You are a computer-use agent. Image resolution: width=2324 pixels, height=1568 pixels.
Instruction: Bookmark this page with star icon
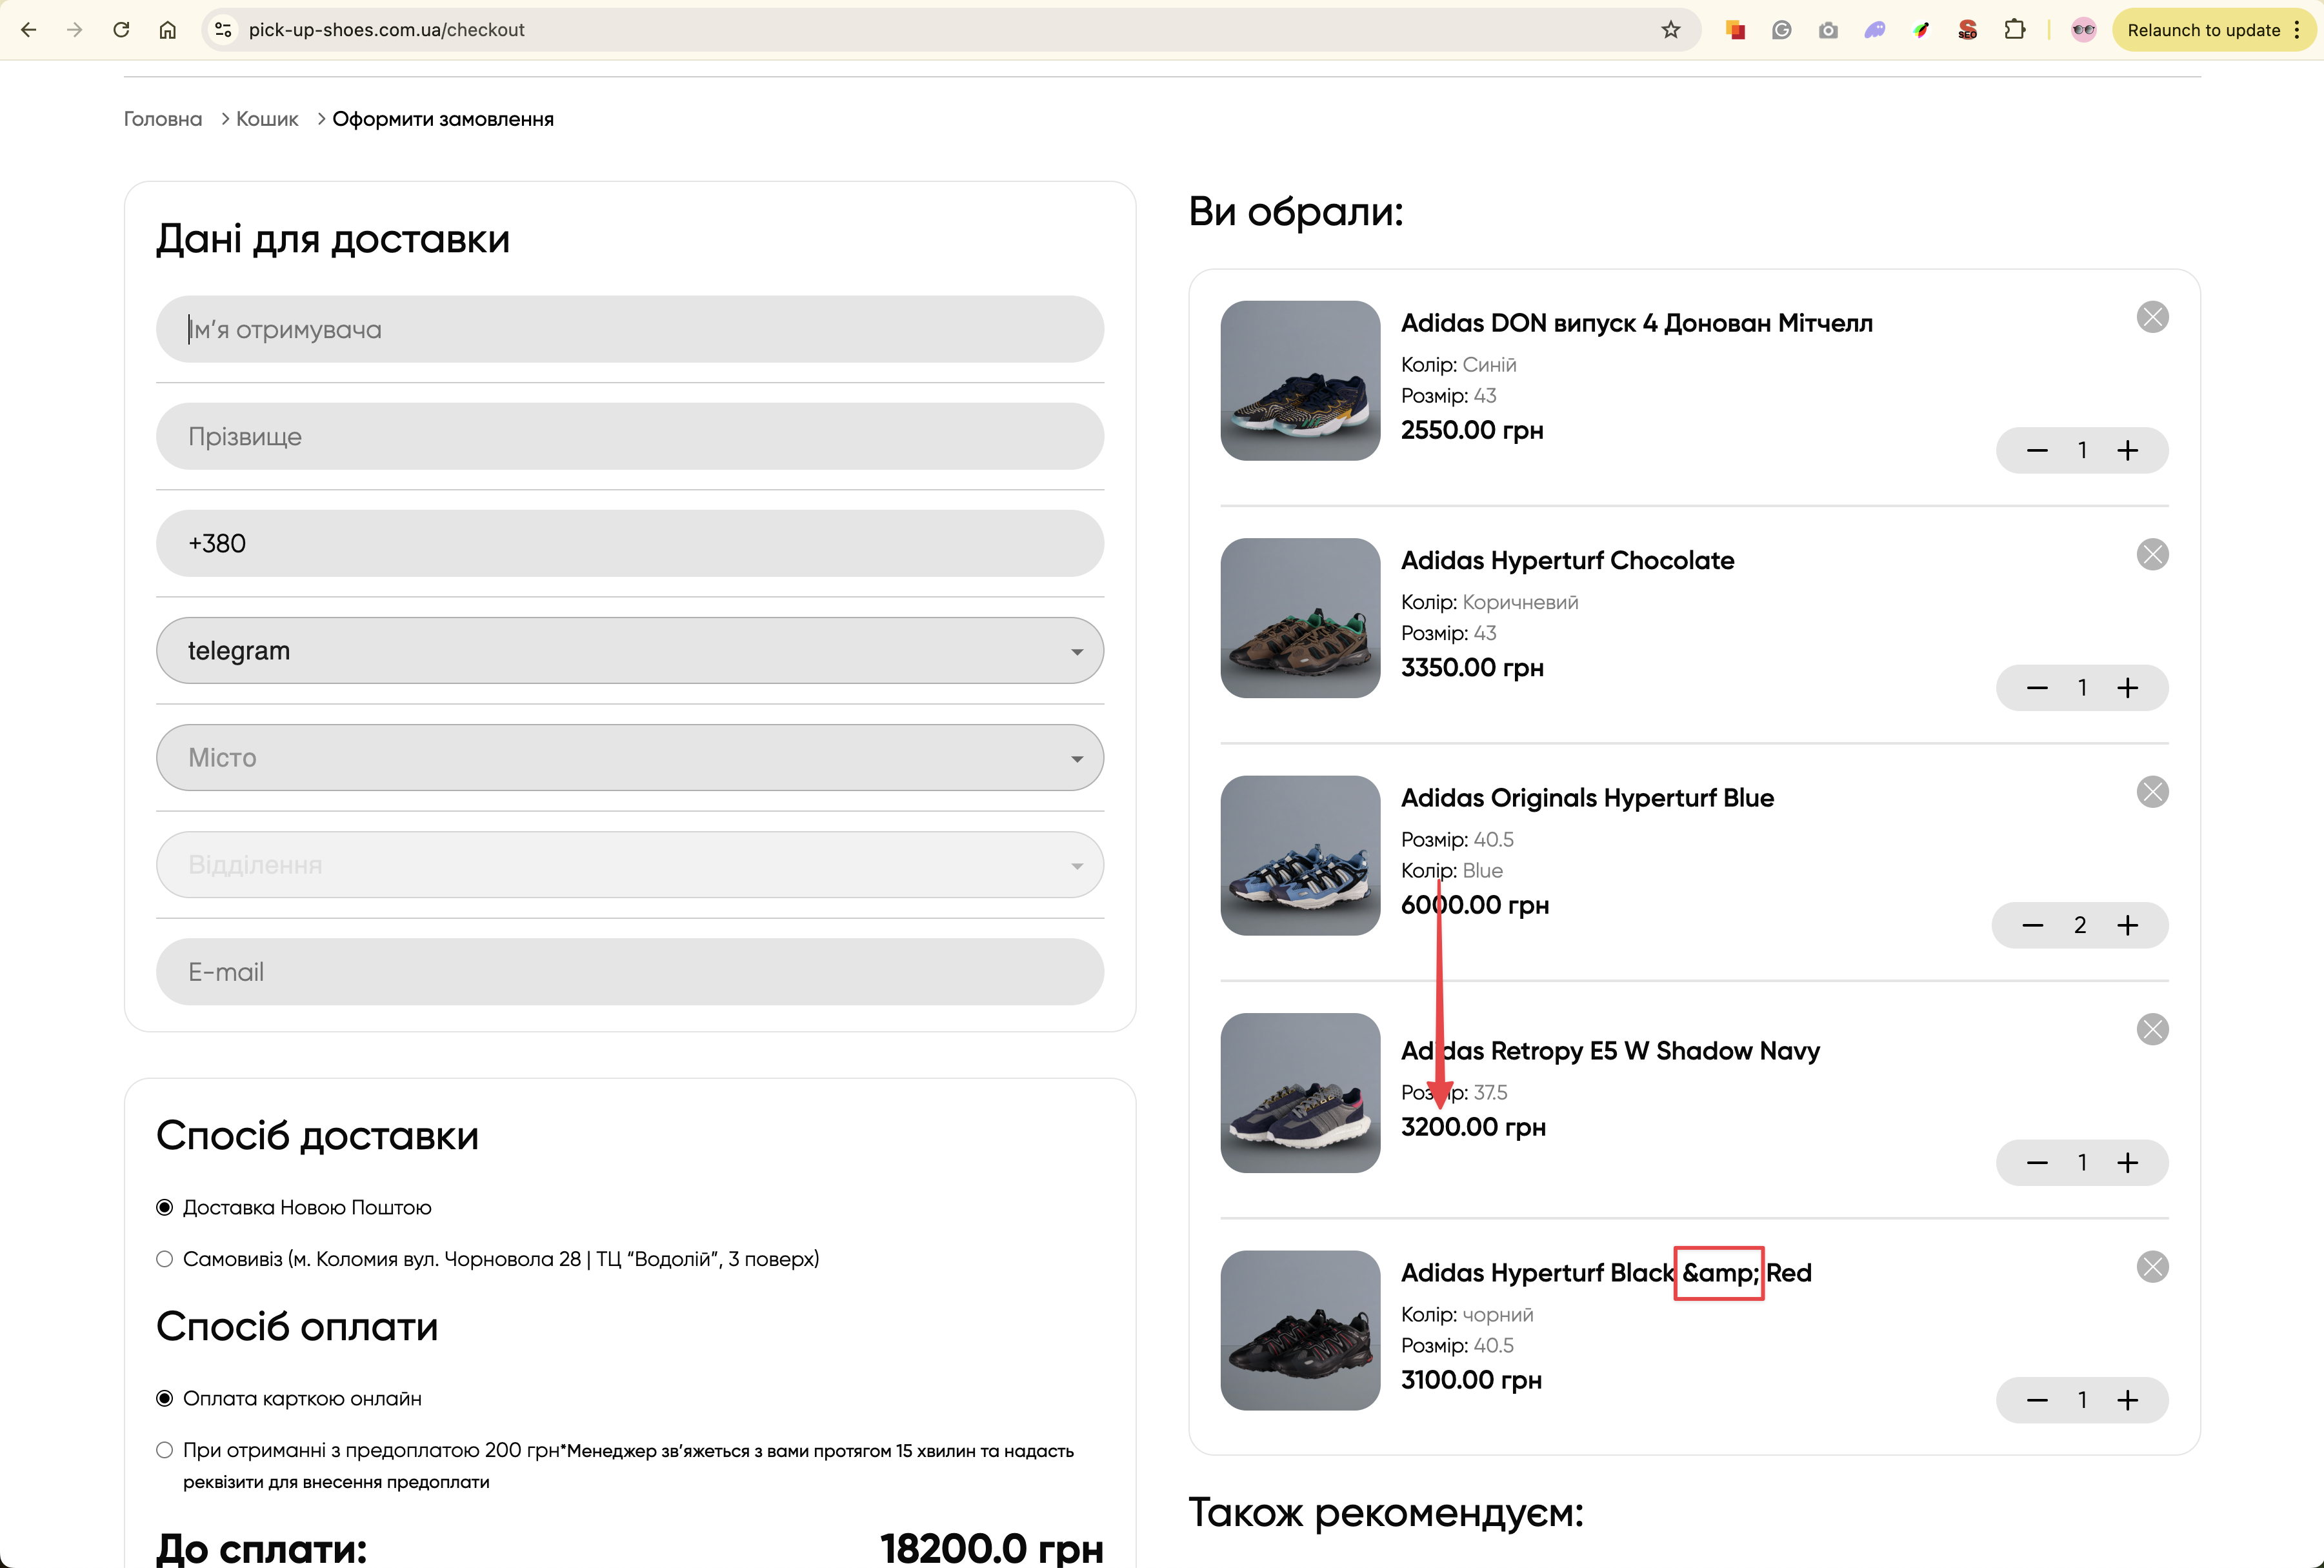pos(1670,30)
